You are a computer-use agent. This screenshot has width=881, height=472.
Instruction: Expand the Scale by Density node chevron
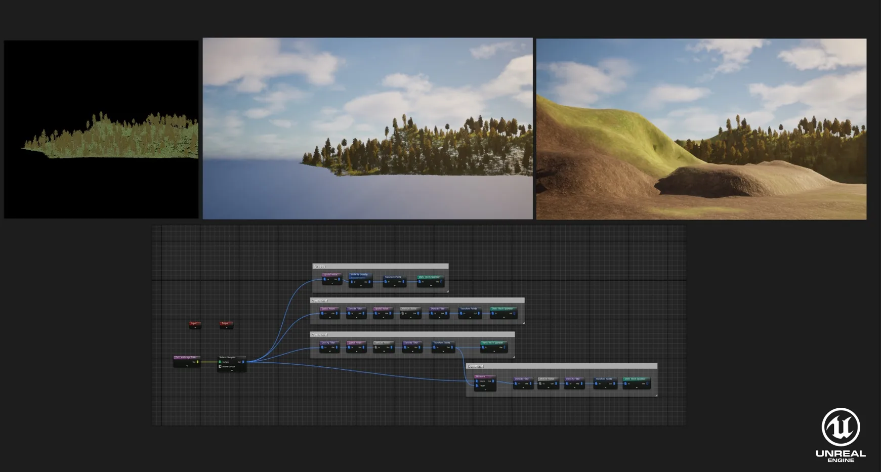361,286
